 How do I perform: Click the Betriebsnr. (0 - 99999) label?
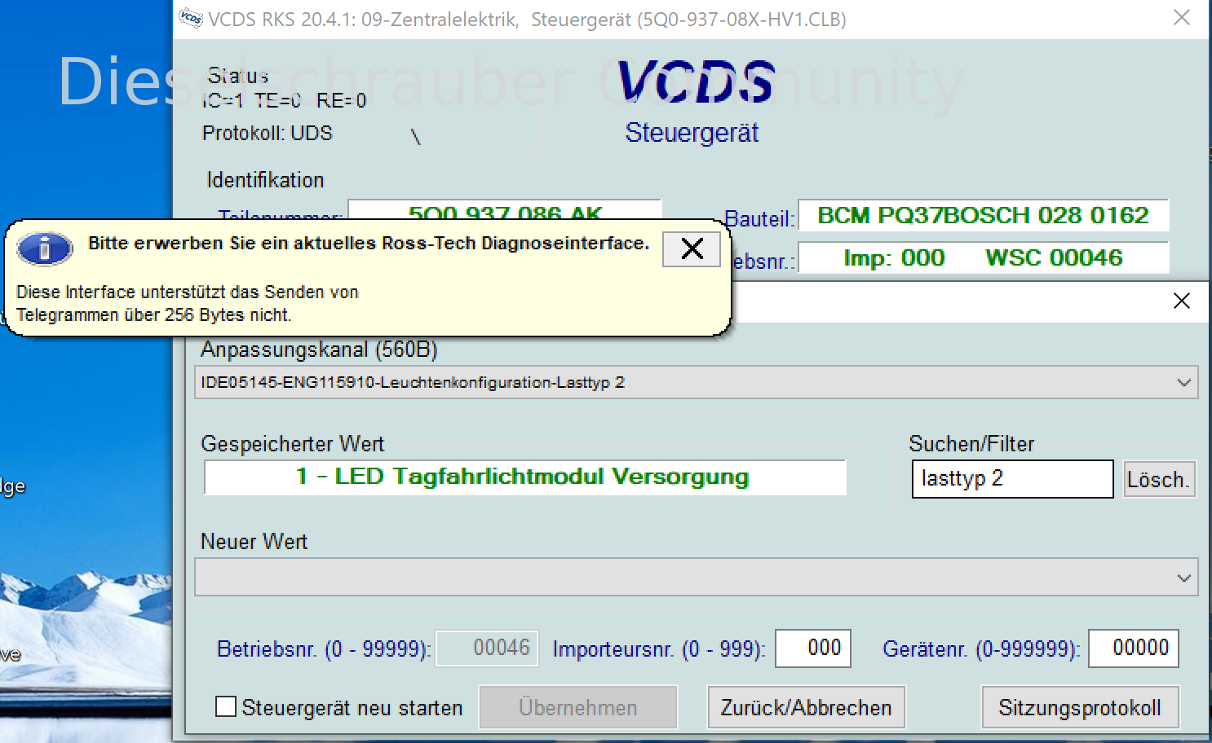pyautogui.click(x=324, y=649)
